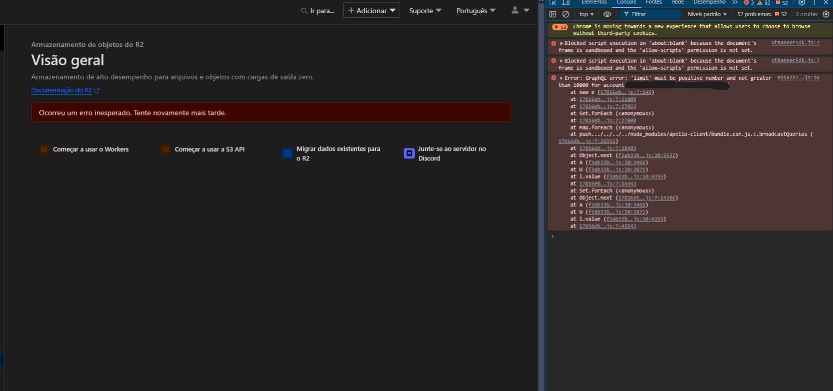Click the orange issues count in the tab bar
833x391 pixels.
pyautogui.click(x=782, y=3)
